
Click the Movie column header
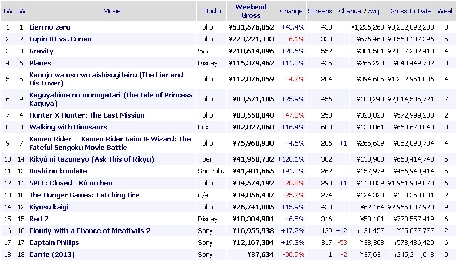click(112, 11)
